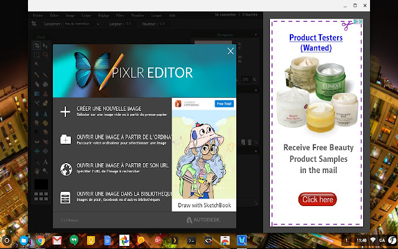Click the Hauteur input field
The height and width of the screenshot is (249, 398).
pyautogui.click(x=164, y=24)
